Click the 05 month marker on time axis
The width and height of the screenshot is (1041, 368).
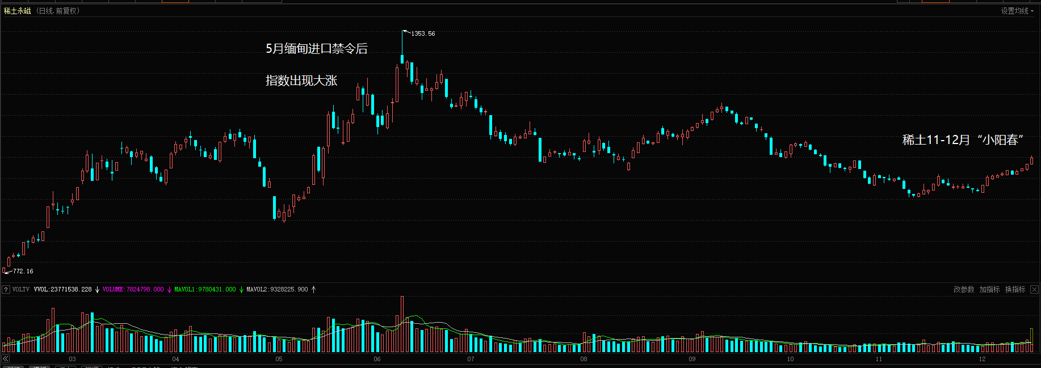coord(279,359)
